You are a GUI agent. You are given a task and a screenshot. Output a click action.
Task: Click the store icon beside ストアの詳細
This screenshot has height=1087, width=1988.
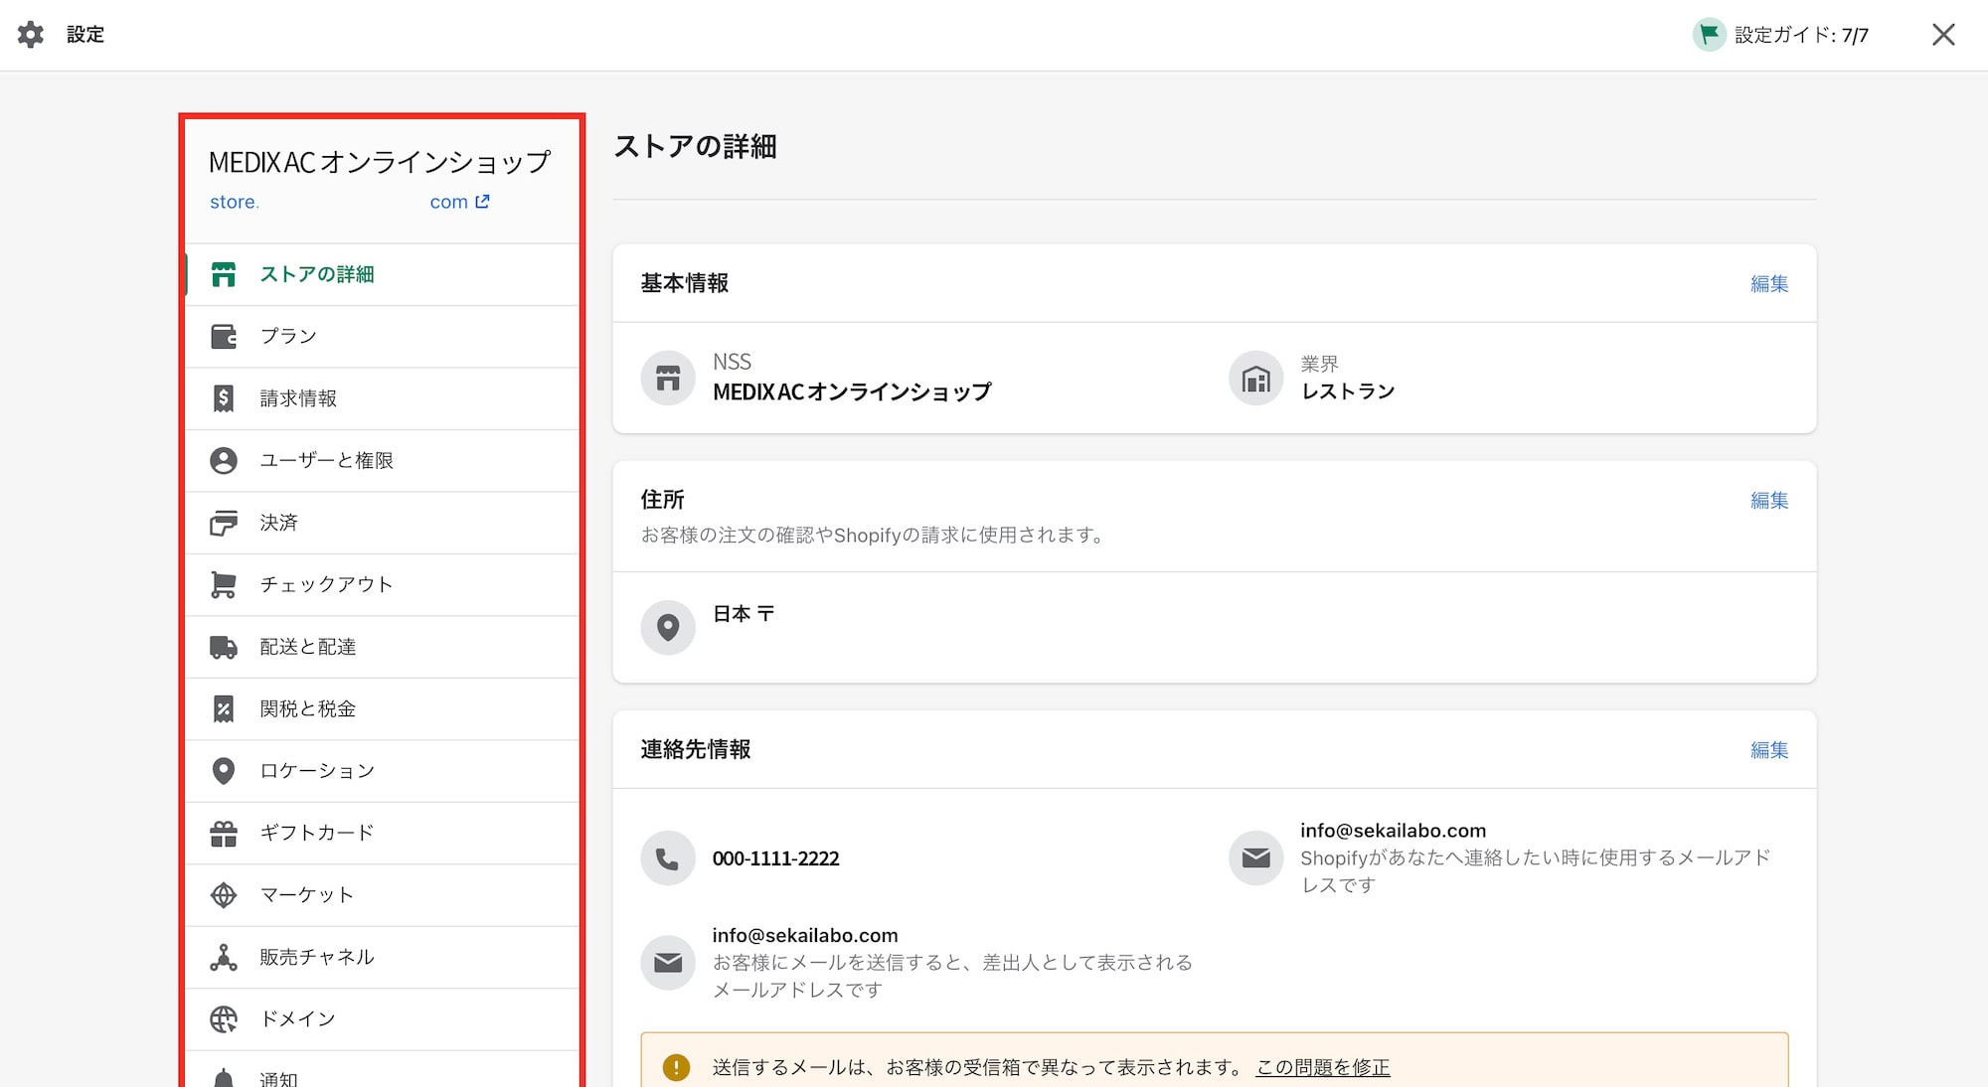pyautogui.click(x=224, y=274)
